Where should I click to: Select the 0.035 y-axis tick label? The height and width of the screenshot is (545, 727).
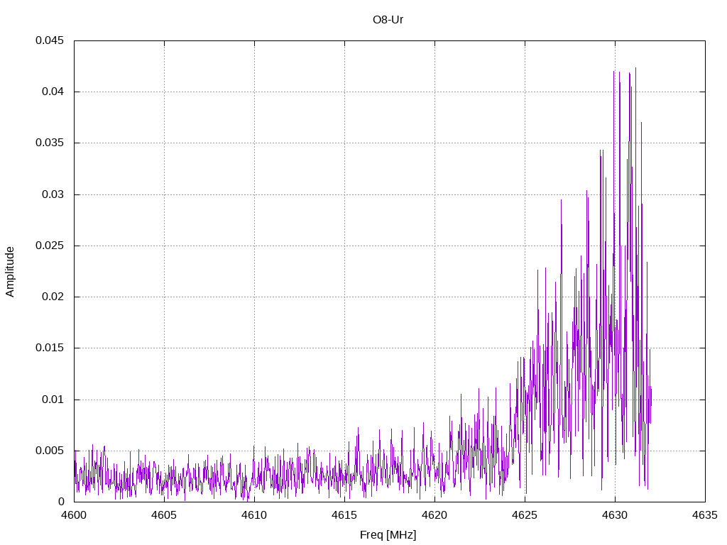click(x=50, y=143)
